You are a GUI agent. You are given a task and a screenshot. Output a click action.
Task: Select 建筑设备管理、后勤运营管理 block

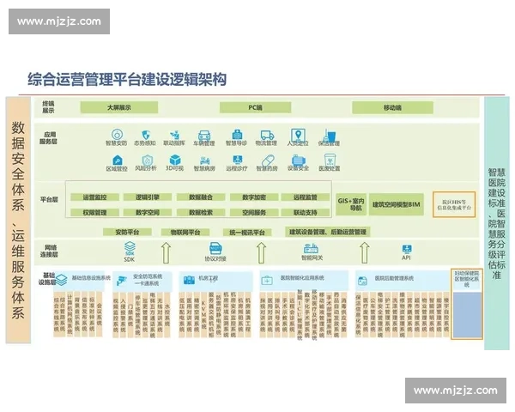click(328, 232)
